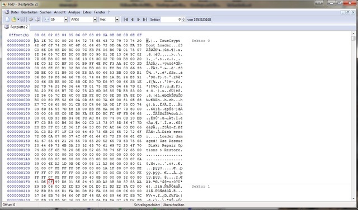Open the ANSI charset dropdown

point(95,20)
